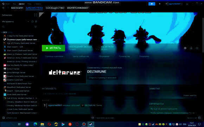Viewport: 204px width, 127px height.
Task: Click the library grid view icon
Action: [36, 15]
